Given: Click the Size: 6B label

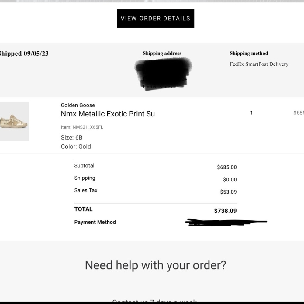Looking at the screenshot, I should [x=71, y=138].
